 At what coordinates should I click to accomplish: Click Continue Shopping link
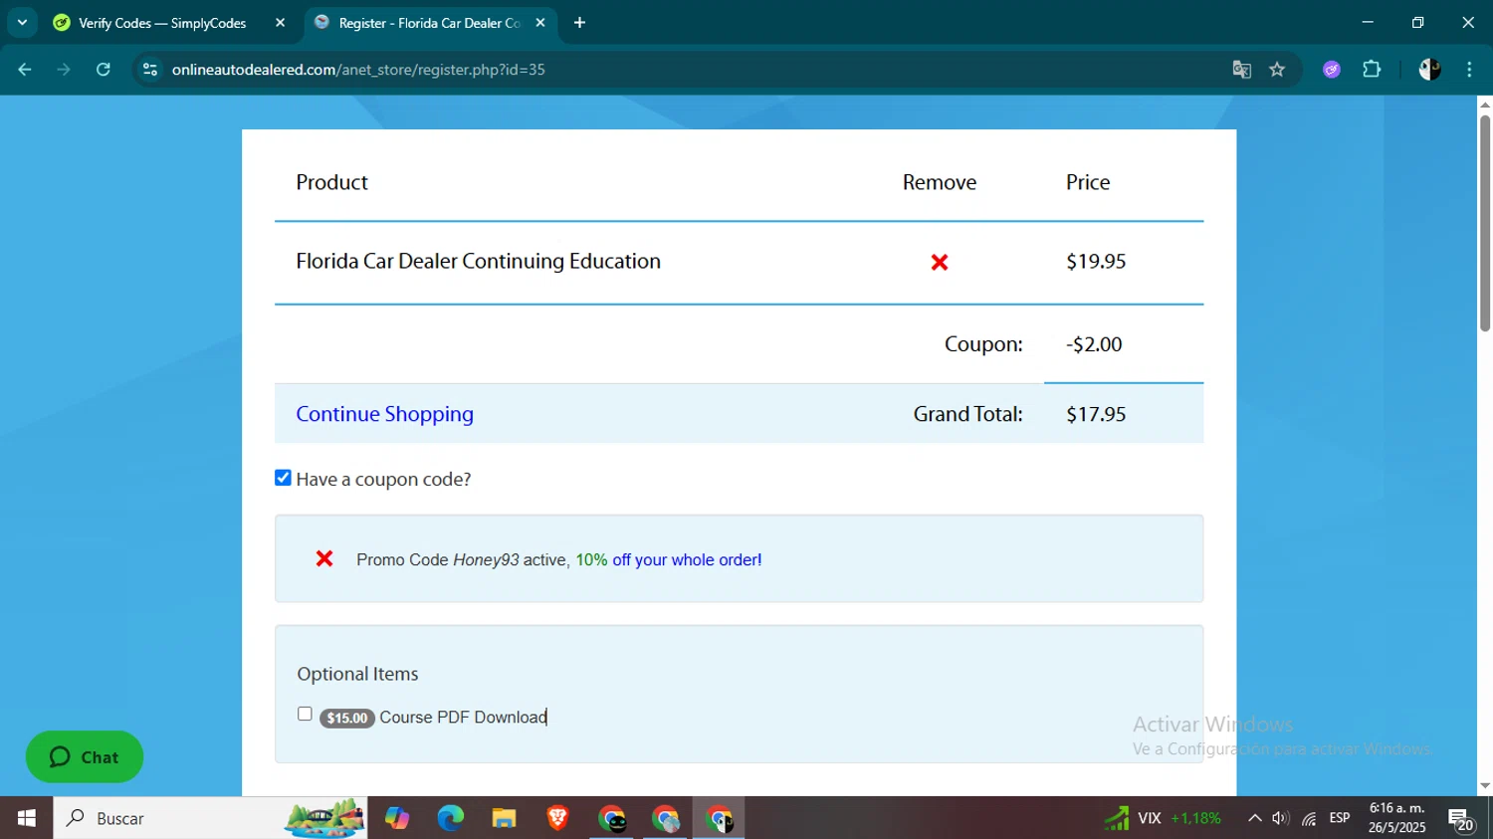pos(384,414)
